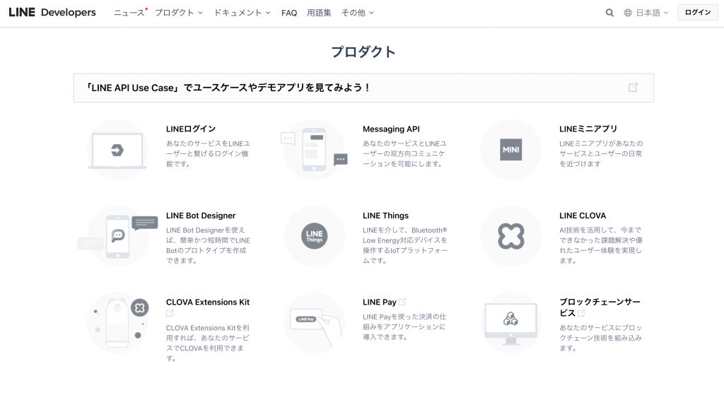The width and height of the screenshot is (724, 393).
Task: Click the プロダクト page heading
Action: tap(363, 52)
